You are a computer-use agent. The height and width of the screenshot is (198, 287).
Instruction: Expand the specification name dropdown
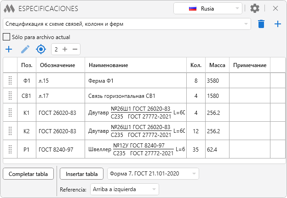[x=126, y=24]
